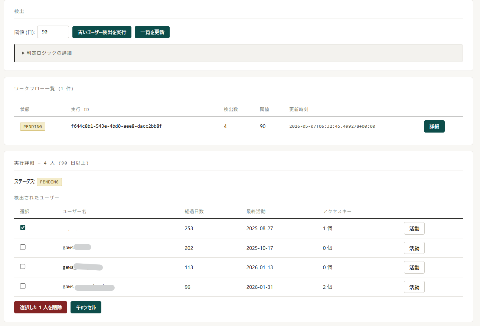The height and width of the screenshot is (326, 480).
Task: Click PENDING badge next to ステータス
Action: (49, 182)
